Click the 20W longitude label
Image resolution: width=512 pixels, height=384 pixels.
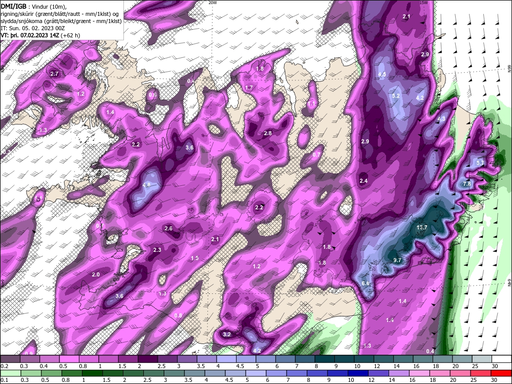pyautogui.click(x=212, y=2)
